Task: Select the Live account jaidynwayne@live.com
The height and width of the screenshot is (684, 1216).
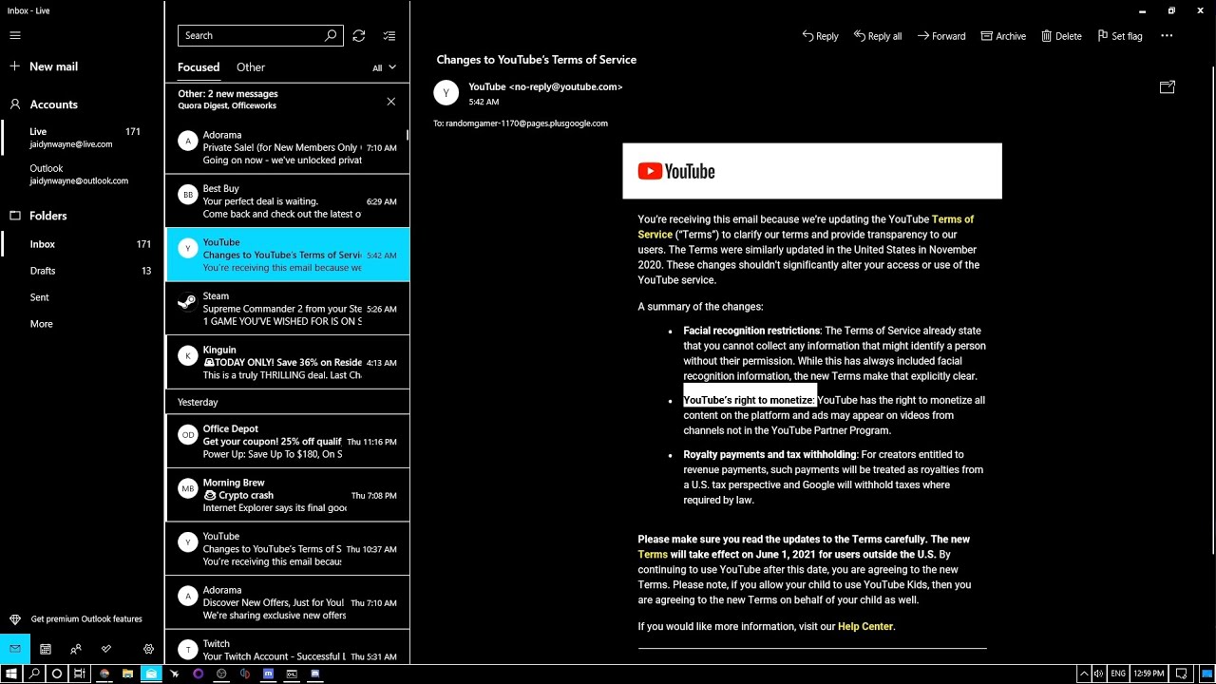Action: (x=82, y=138)
